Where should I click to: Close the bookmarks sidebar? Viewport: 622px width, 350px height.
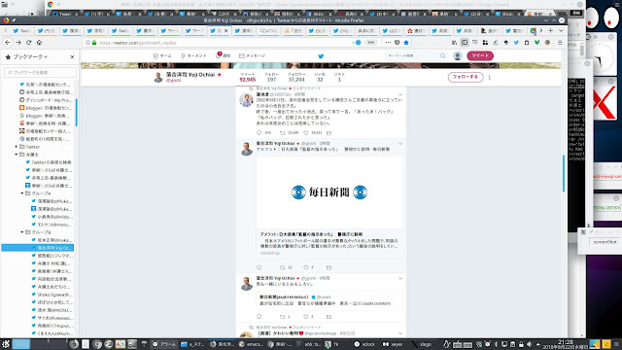tap(72, 56)
